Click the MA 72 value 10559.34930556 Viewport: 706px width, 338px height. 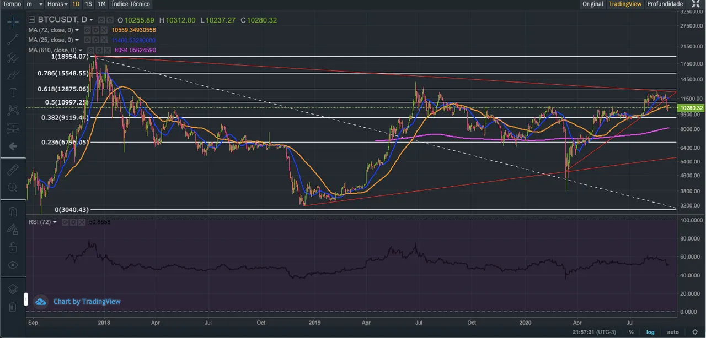point(133,30)
